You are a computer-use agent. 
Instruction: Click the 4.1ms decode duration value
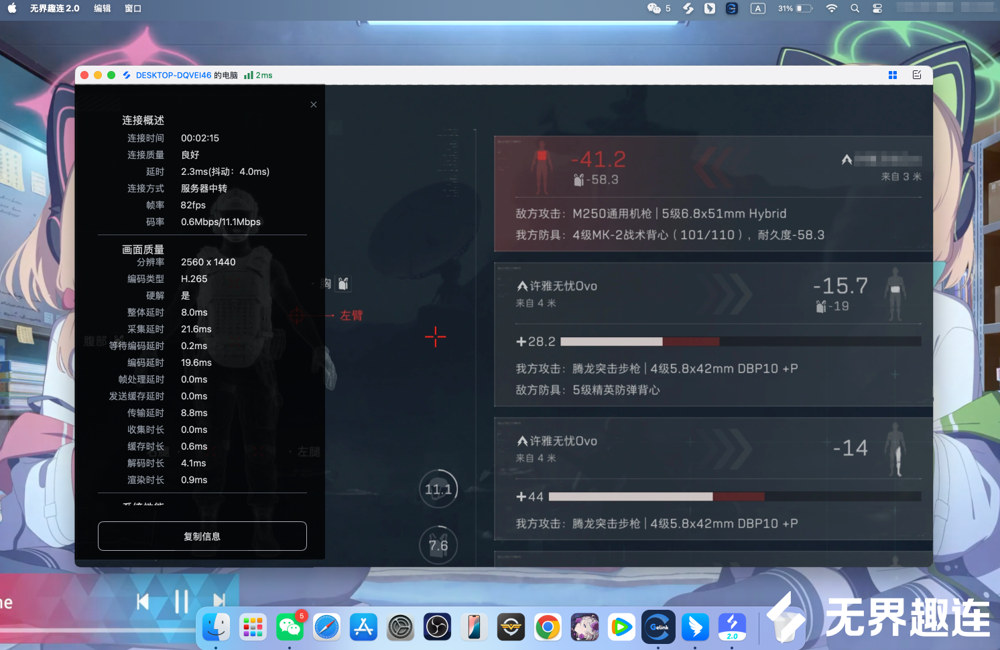point(193,463)
